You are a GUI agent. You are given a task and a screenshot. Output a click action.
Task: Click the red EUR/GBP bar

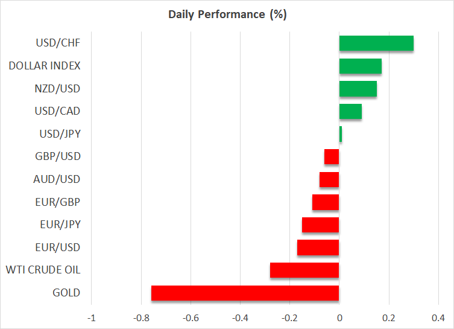tap(326, 202)
